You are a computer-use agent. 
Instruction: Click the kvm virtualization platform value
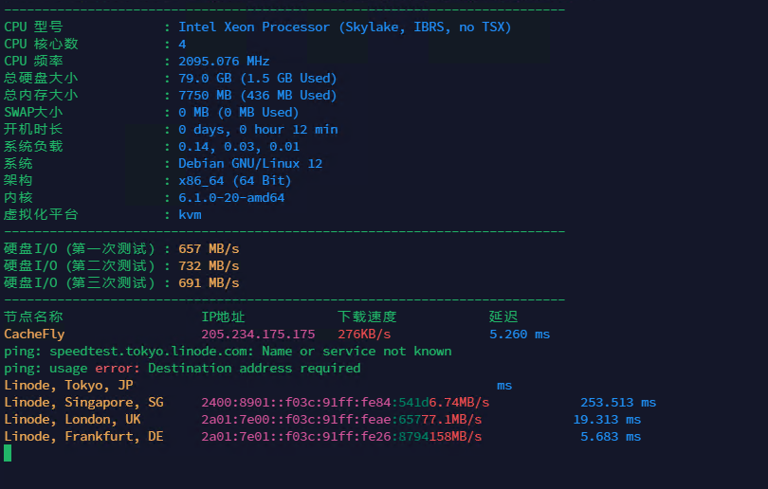(x=190, y=215)
